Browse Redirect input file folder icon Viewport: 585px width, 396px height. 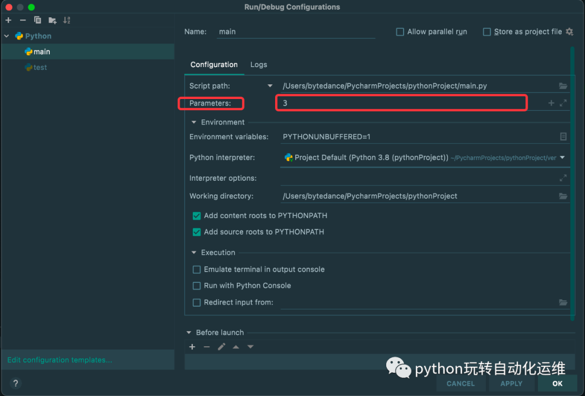pyautogui.click(x=563, y=302)
